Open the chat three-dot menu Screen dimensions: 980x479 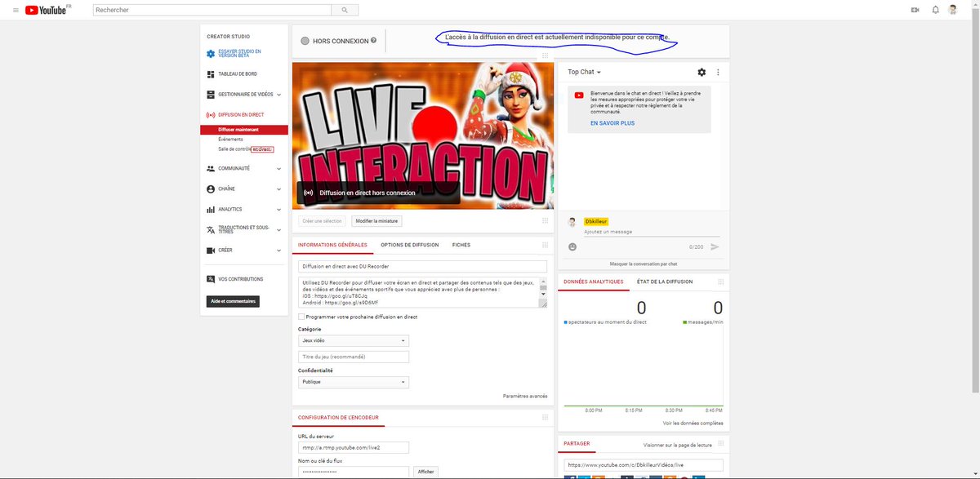719,73
